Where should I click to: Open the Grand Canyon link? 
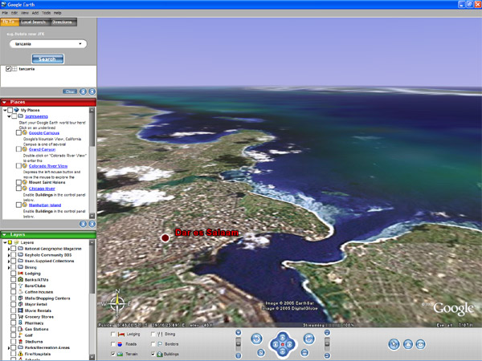click(42, 149)
